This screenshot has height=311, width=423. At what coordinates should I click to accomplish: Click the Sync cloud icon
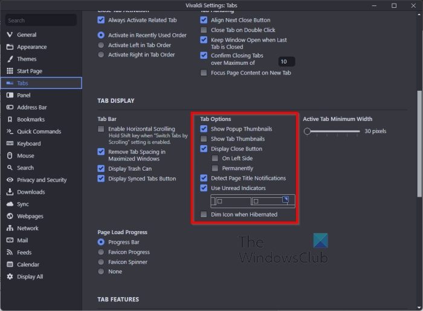point(10,204)
